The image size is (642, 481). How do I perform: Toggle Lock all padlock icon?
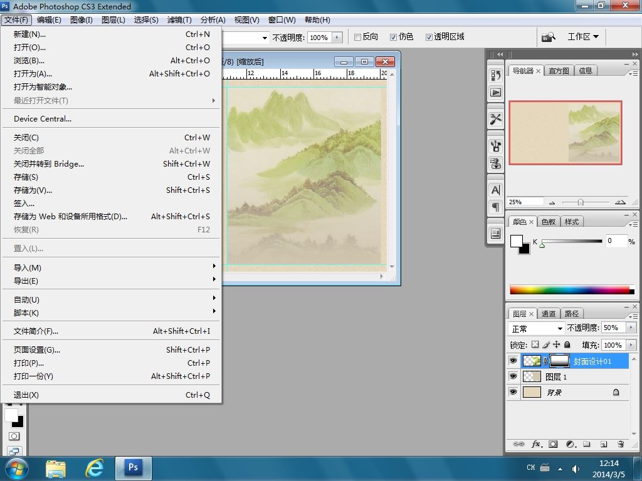pos(567,344)
